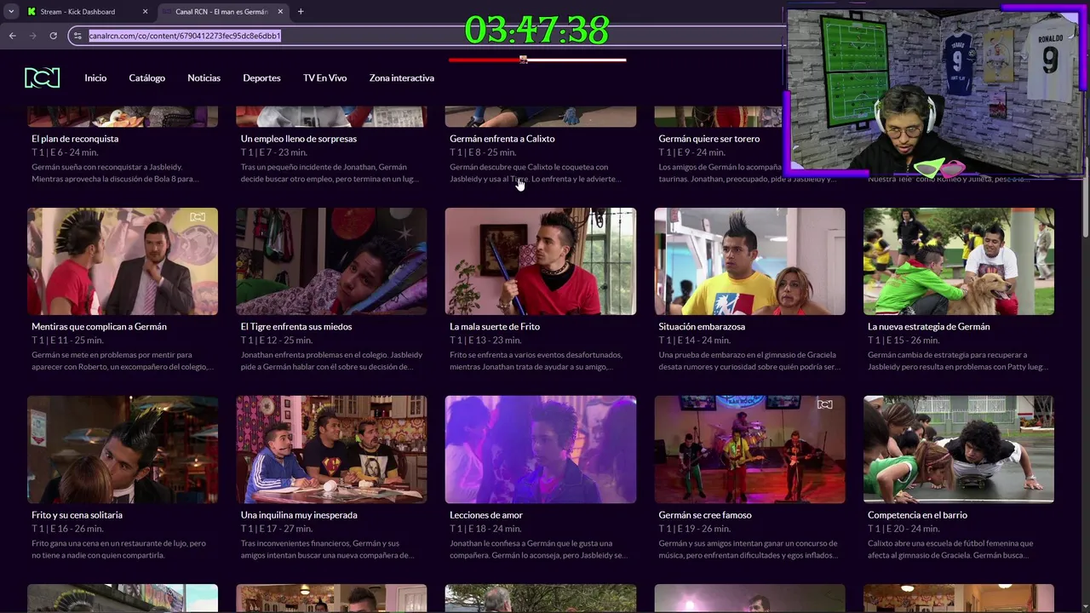Open the Situación embarazosa episode thumbnail
Viewport: 1090px width, 613px height.
click(x=749, y=261)
